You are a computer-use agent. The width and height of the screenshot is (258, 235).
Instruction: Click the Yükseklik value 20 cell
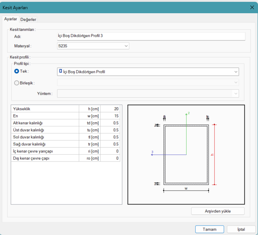[110, 109]
